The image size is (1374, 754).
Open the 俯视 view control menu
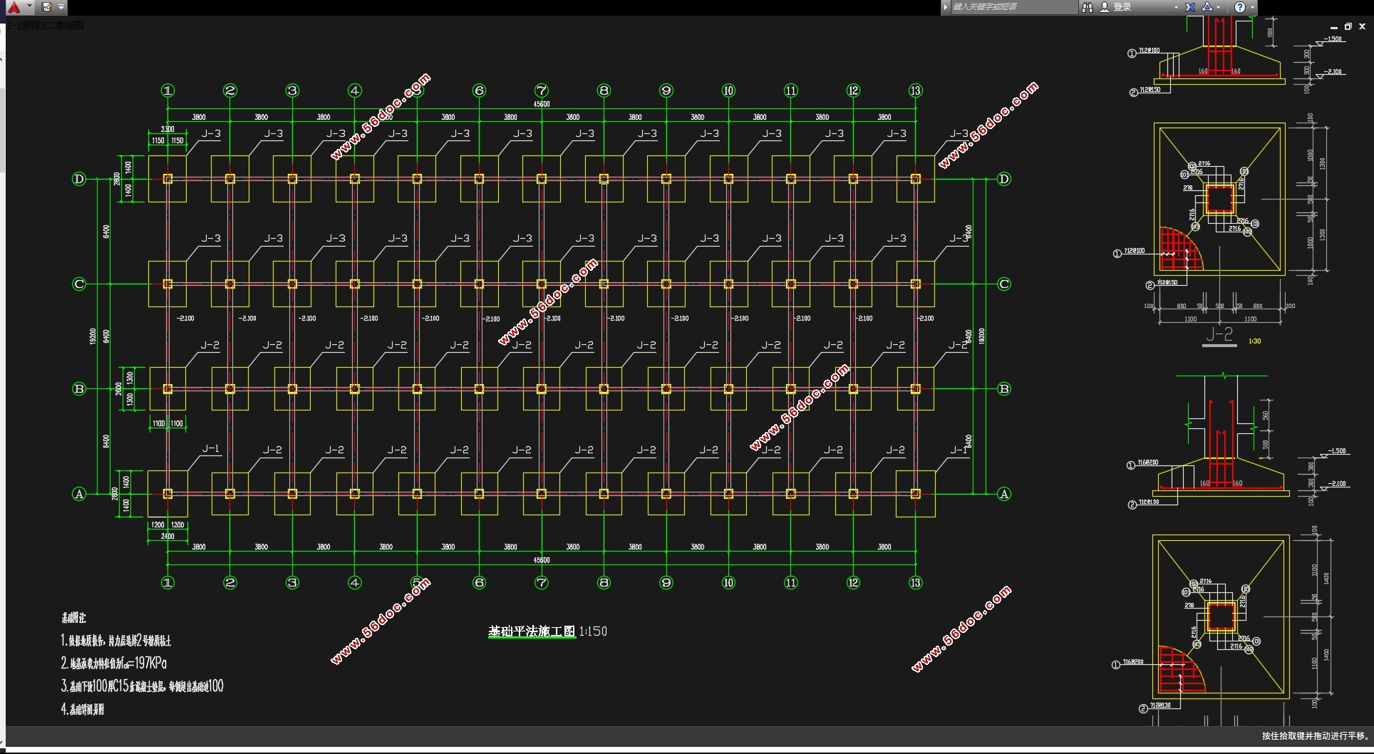29,26
